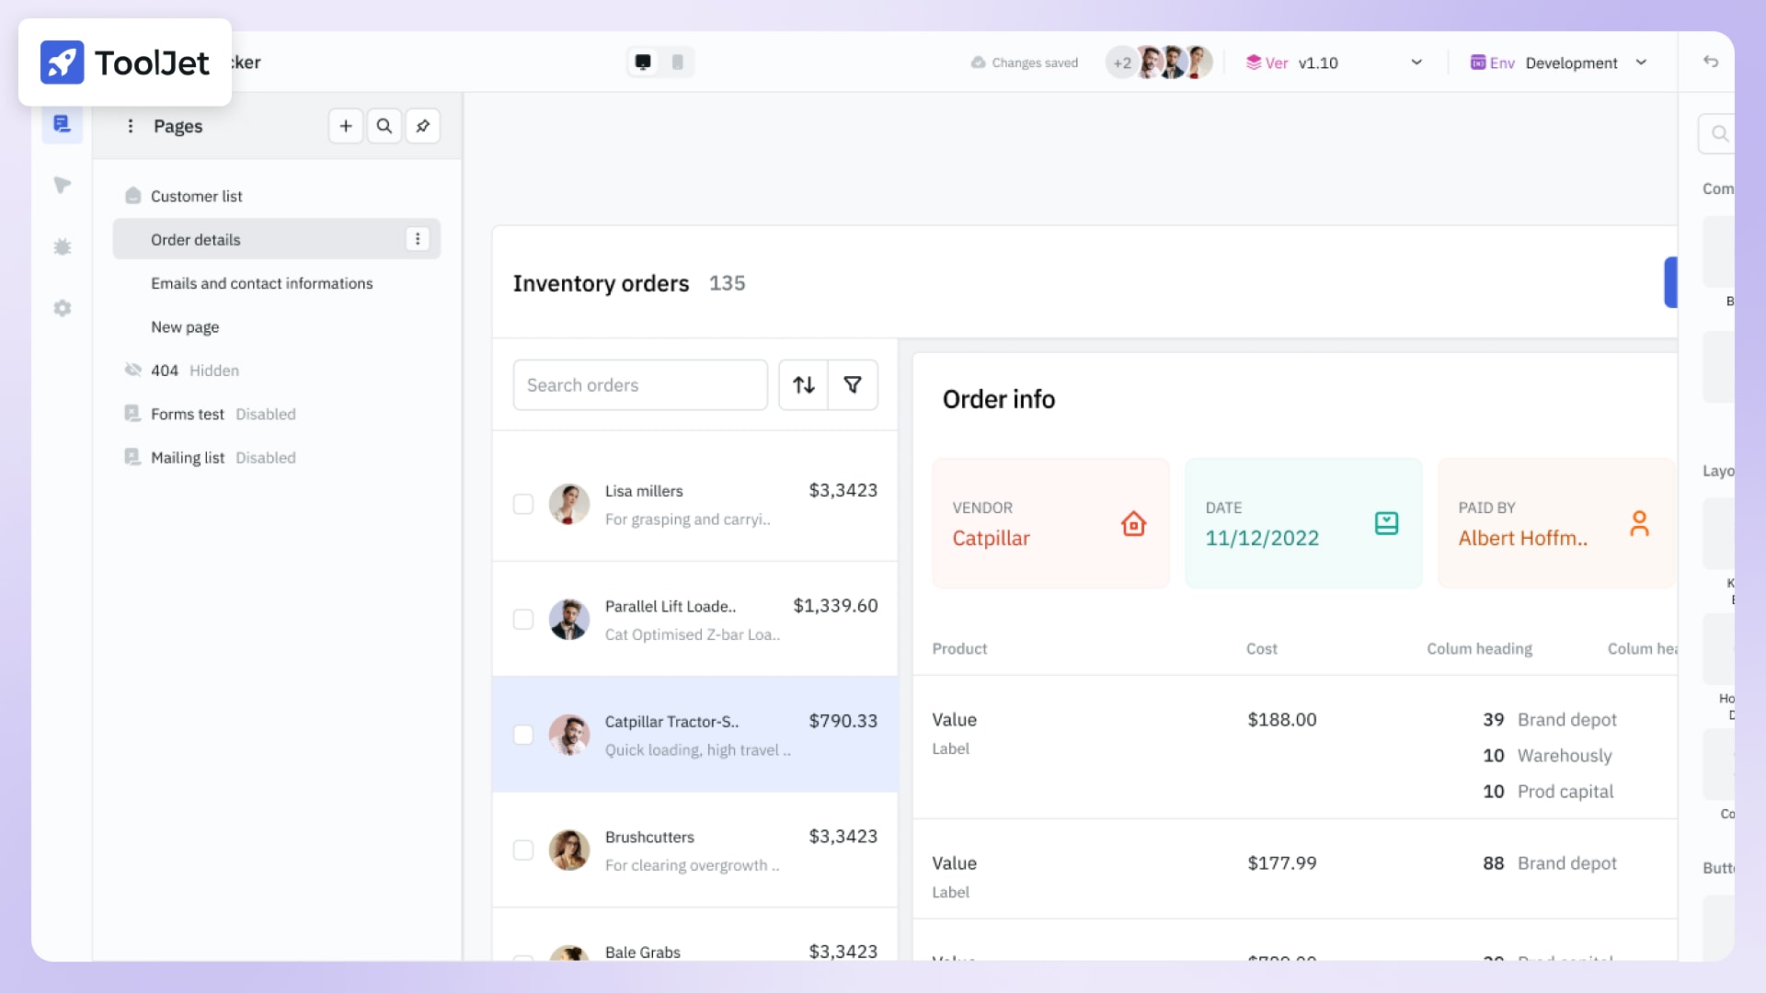Open the app version v1.10 dropdown
This screenshot has height=993, width=1766.
[x=1416, y=63]
